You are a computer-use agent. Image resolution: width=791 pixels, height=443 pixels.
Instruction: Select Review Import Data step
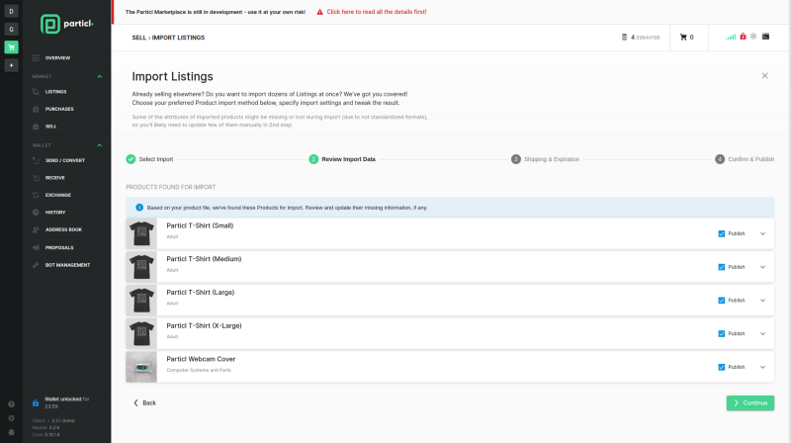(x=342, y=159)
